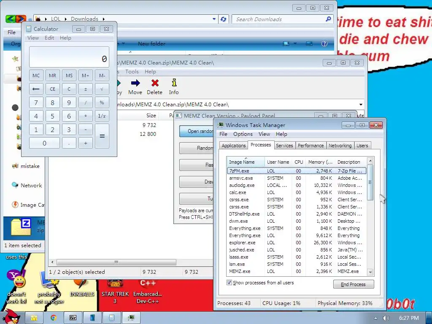
Task: Sort processes by Image Name column
Action: 246,162
